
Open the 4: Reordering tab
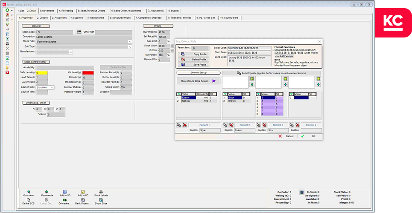click(66, 11)
